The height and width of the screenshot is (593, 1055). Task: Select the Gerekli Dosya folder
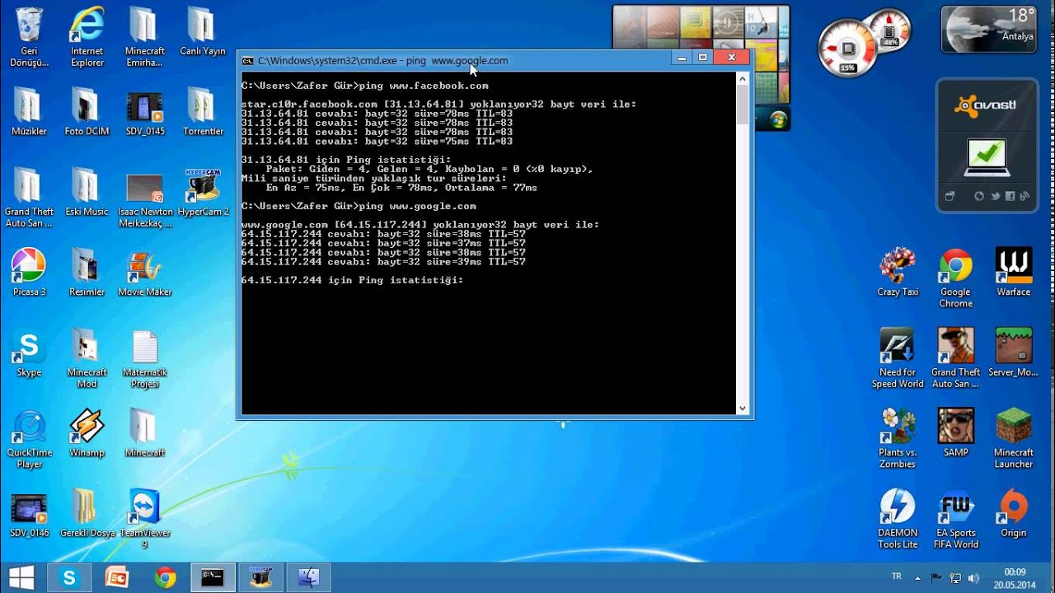(87, 513)
